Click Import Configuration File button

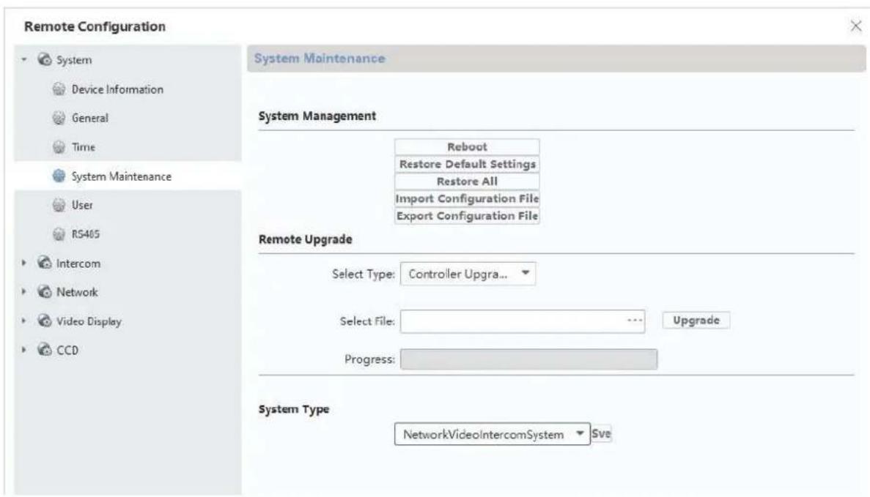(x=467, y=198)
